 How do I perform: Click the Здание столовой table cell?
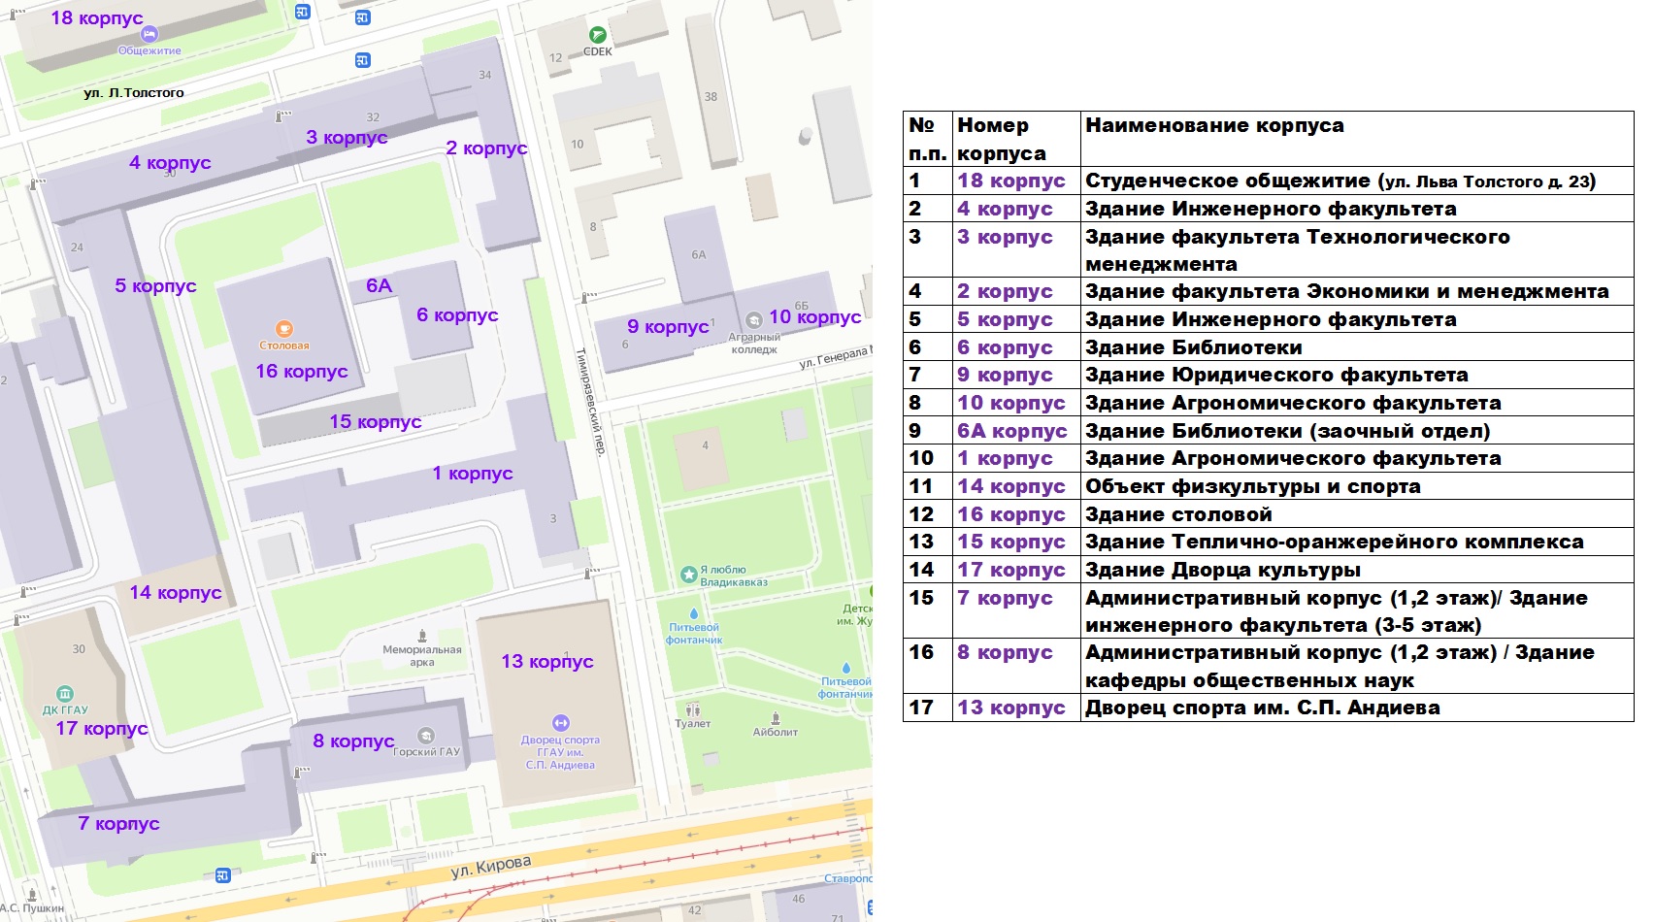click(1178, 514)
